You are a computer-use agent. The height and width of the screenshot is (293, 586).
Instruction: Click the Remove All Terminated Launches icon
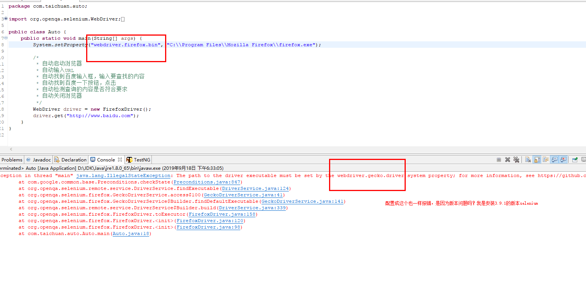(516, 160)
